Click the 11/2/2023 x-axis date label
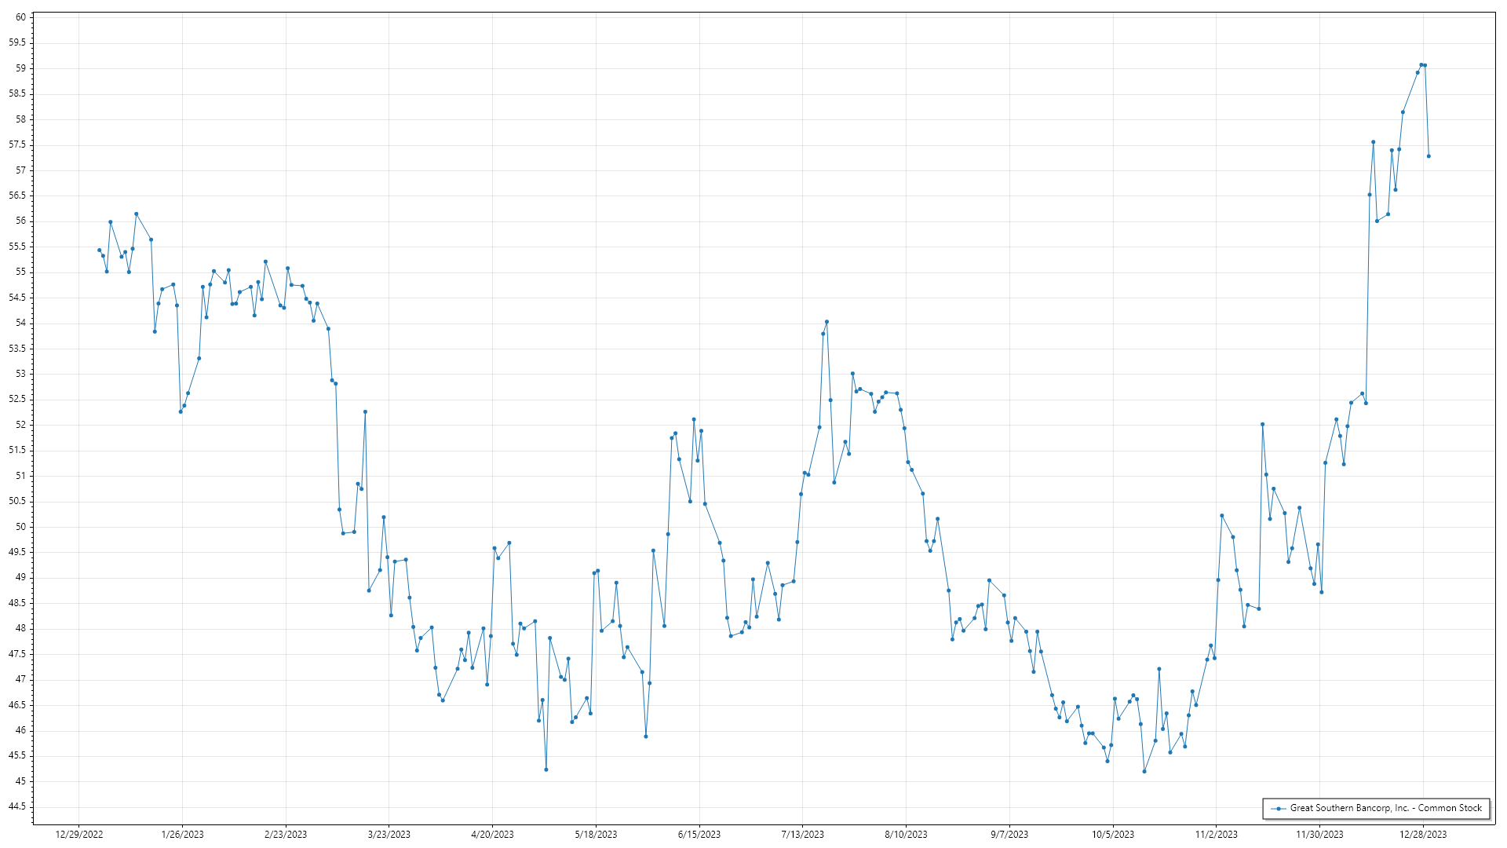Viewport: 1507px width, 848px height. (x=1216, y=834)
